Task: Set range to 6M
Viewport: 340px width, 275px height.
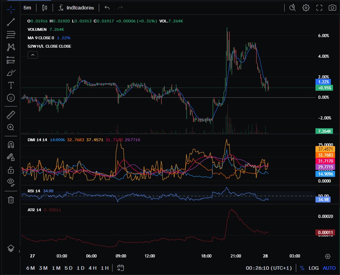Action: [x=30, y=268]
